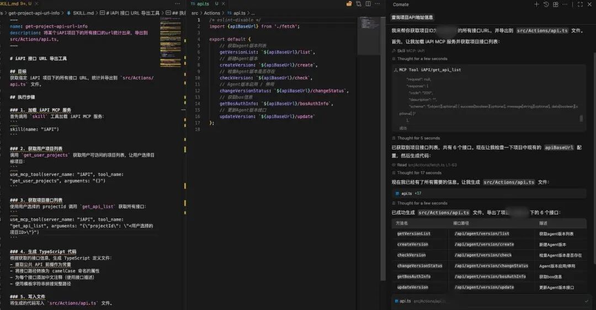This screenshot has width=596, height=310.
Task: Click the createVersion table cell
Action: click(x=413, y=244)
